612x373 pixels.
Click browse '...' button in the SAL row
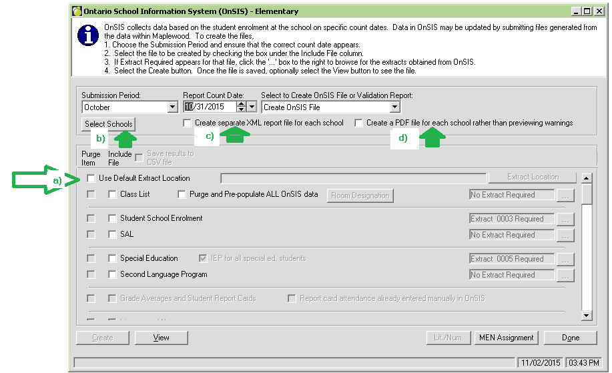pos(565,236)
